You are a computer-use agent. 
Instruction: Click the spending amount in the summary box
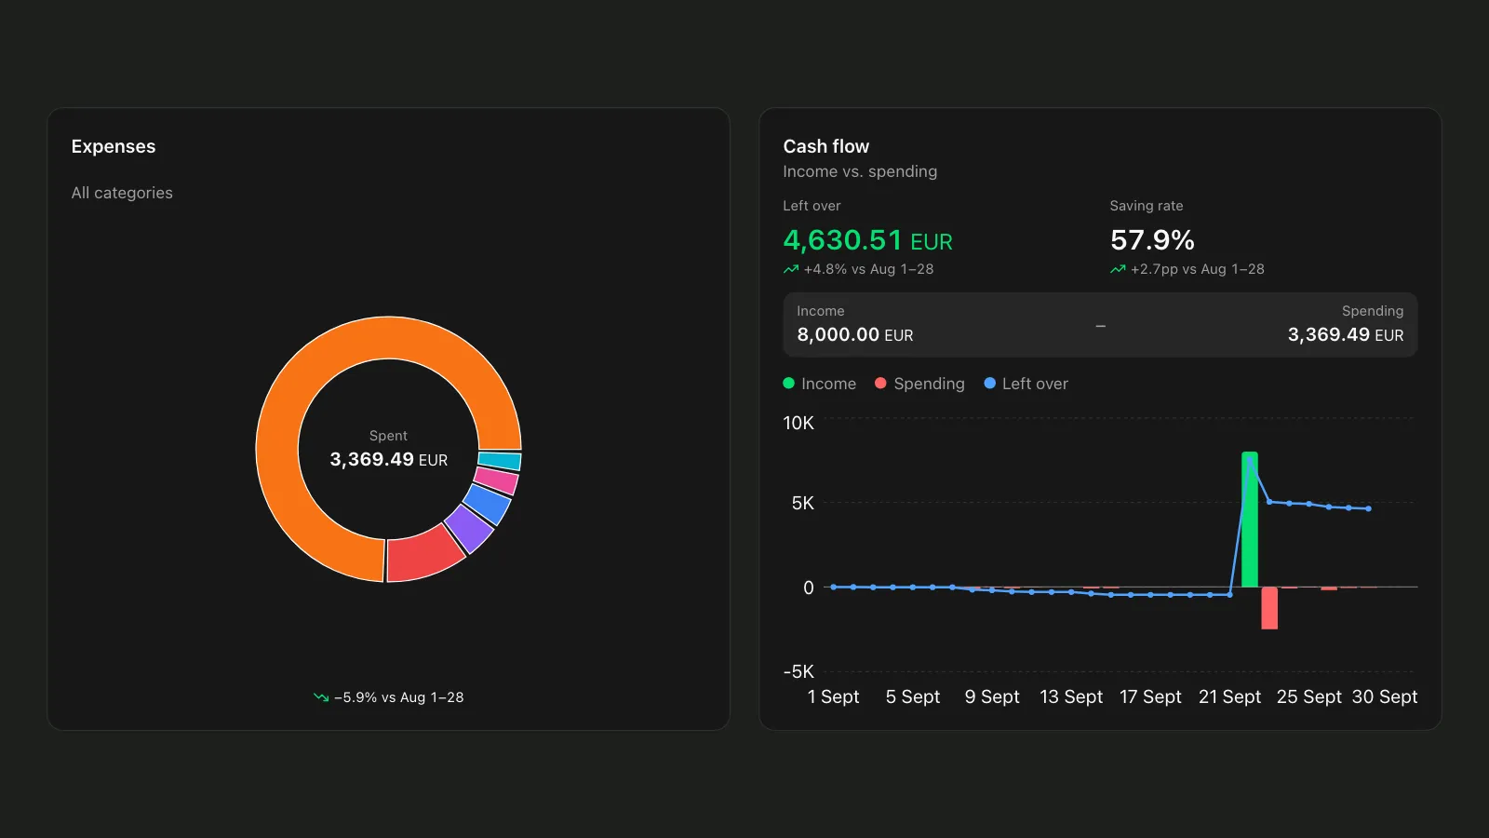point(1346,334)
